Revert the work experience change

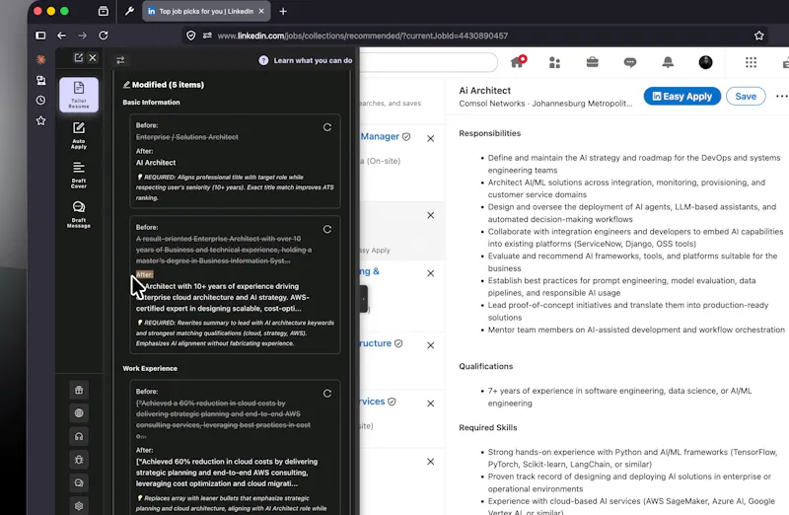[x=327, y=394]
